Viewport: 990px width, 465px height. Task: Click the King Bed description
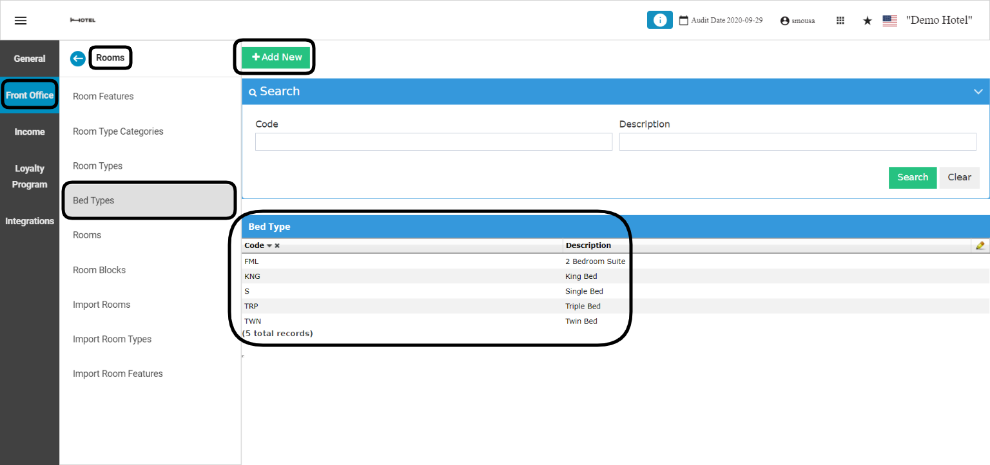[x=581, y=276]
